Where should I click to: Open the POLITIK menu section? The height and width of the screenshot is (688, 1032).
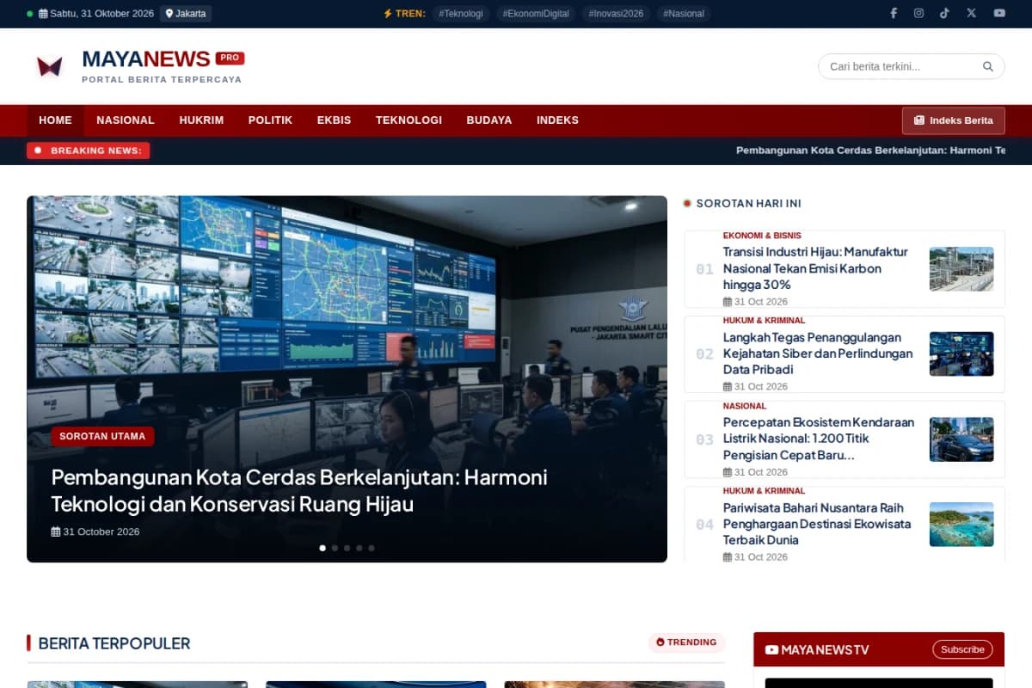[270, 120]
